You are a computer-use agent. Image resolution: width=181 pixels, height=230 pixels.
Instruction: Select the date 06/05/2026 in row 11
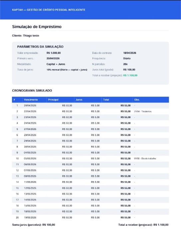30,165
